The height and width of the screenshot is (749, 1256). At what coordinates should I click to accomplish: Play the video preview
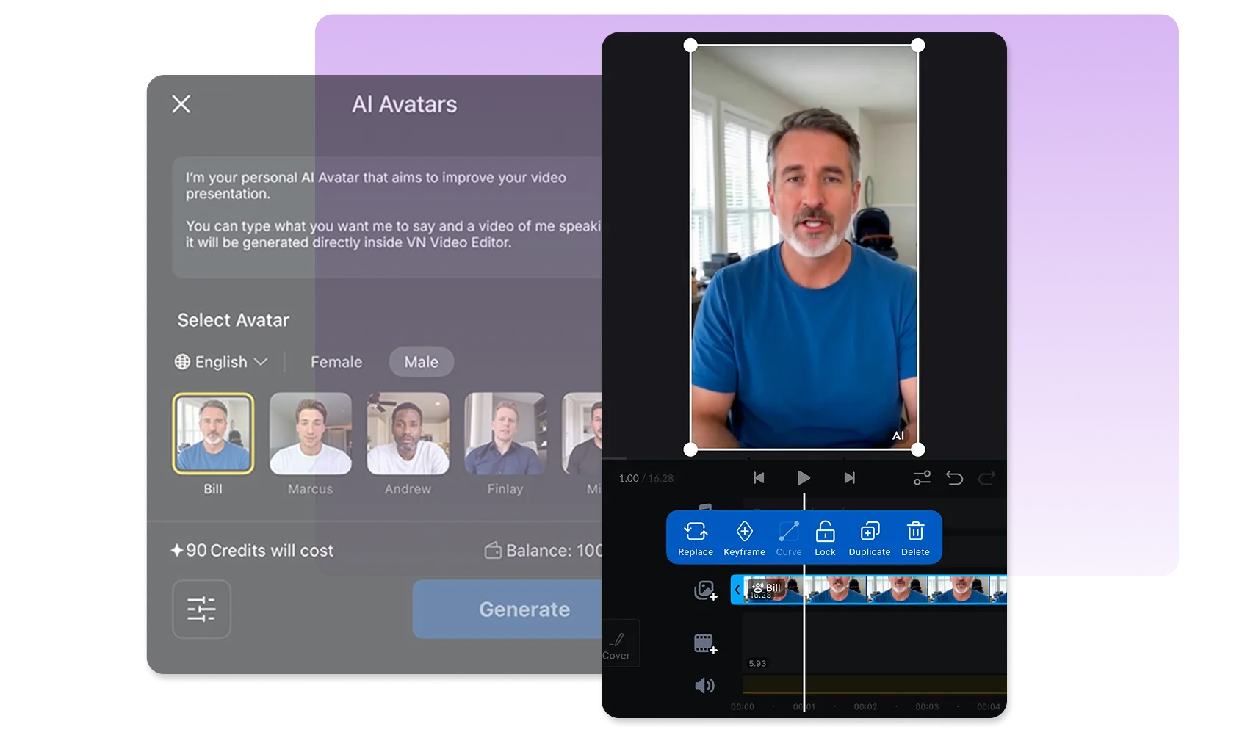click(804, 478)
